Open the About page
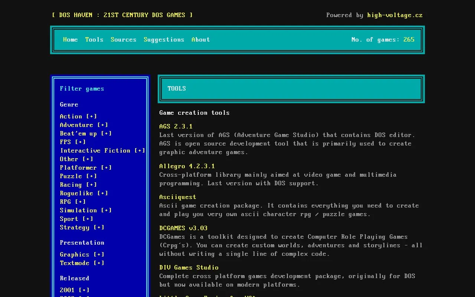 [201, 39]
